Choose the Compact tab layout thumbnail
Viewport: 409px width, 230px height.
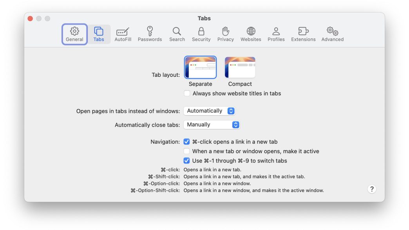(x=240, y=68)
